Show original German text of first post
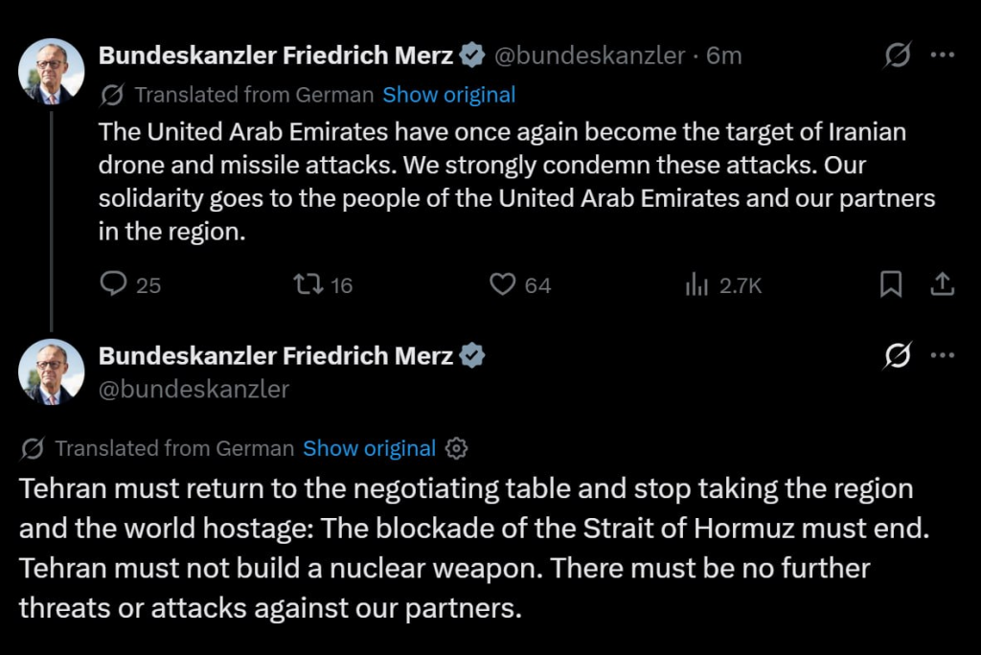The image size is (981, 655). click(449, 95)
